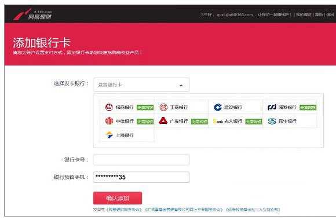Choose 光大银行 bank name text

point(233,121)
